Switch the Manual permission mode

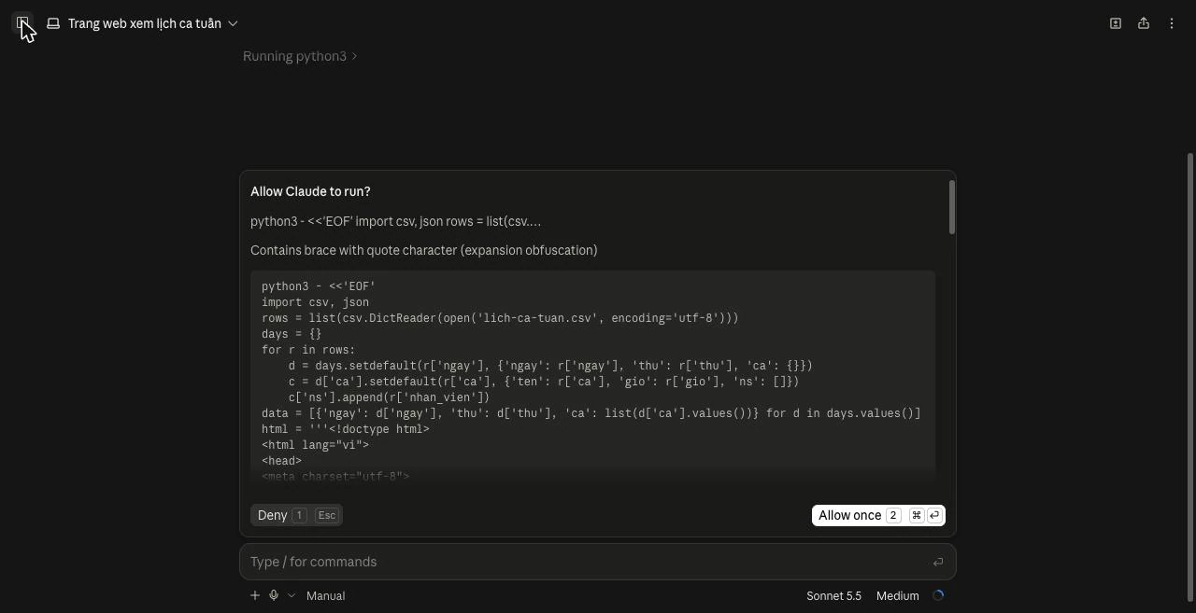[x=325, y=595]
